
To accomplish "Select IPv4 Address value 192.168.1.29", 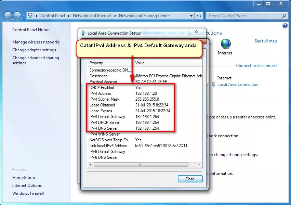I will point(146,93).
